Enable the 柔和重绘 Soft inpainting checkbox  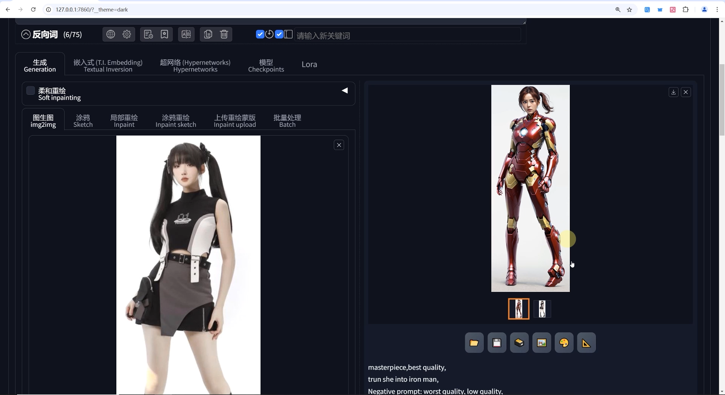[31, 91]
